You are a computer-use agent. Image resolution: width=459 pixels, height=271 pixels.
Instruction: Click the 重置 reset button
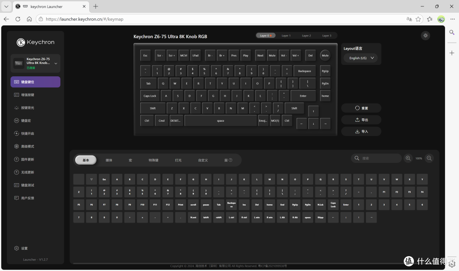tap(361, 108)
